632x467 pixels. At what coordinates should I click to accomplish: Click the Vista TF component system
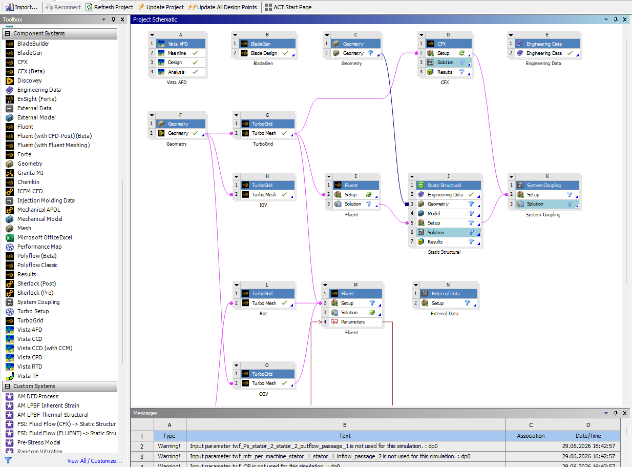(28, 376)
